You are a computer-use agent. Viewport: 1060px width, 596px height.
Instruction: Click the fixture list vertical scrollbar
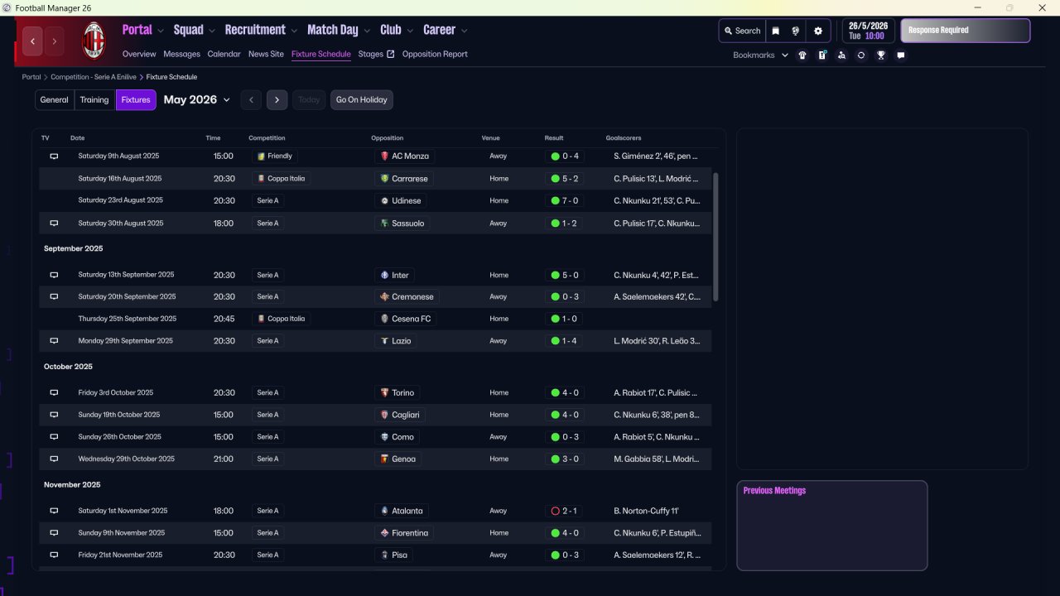tap(716, 237)
